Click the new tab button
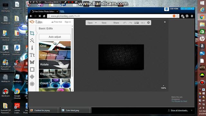 click(x=62, y=12)
